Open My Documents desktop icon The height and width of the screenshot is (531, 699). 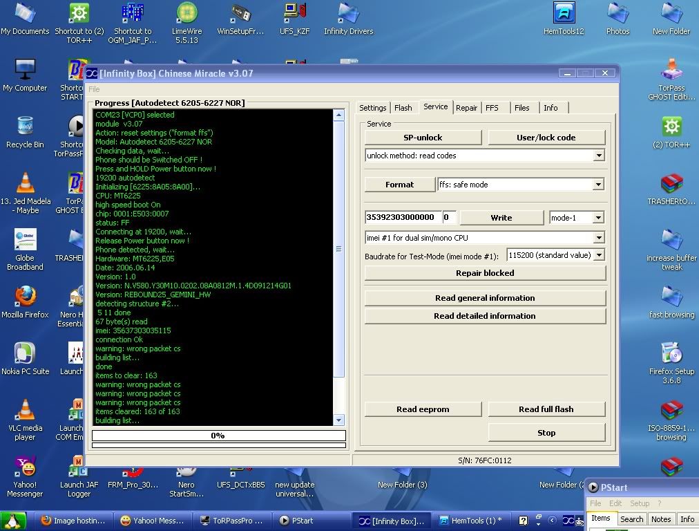click(x=25, y=19)
